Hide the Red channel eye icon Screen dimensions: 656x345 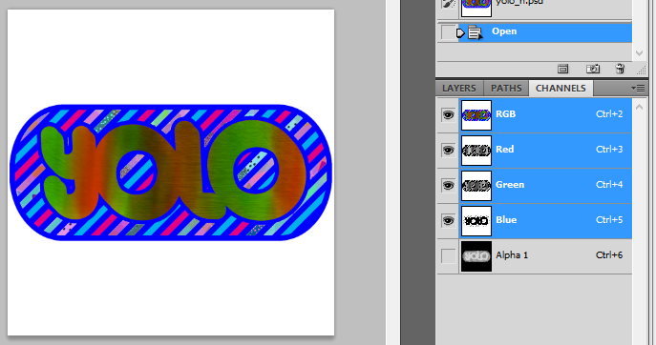click(x=448, y=150)
